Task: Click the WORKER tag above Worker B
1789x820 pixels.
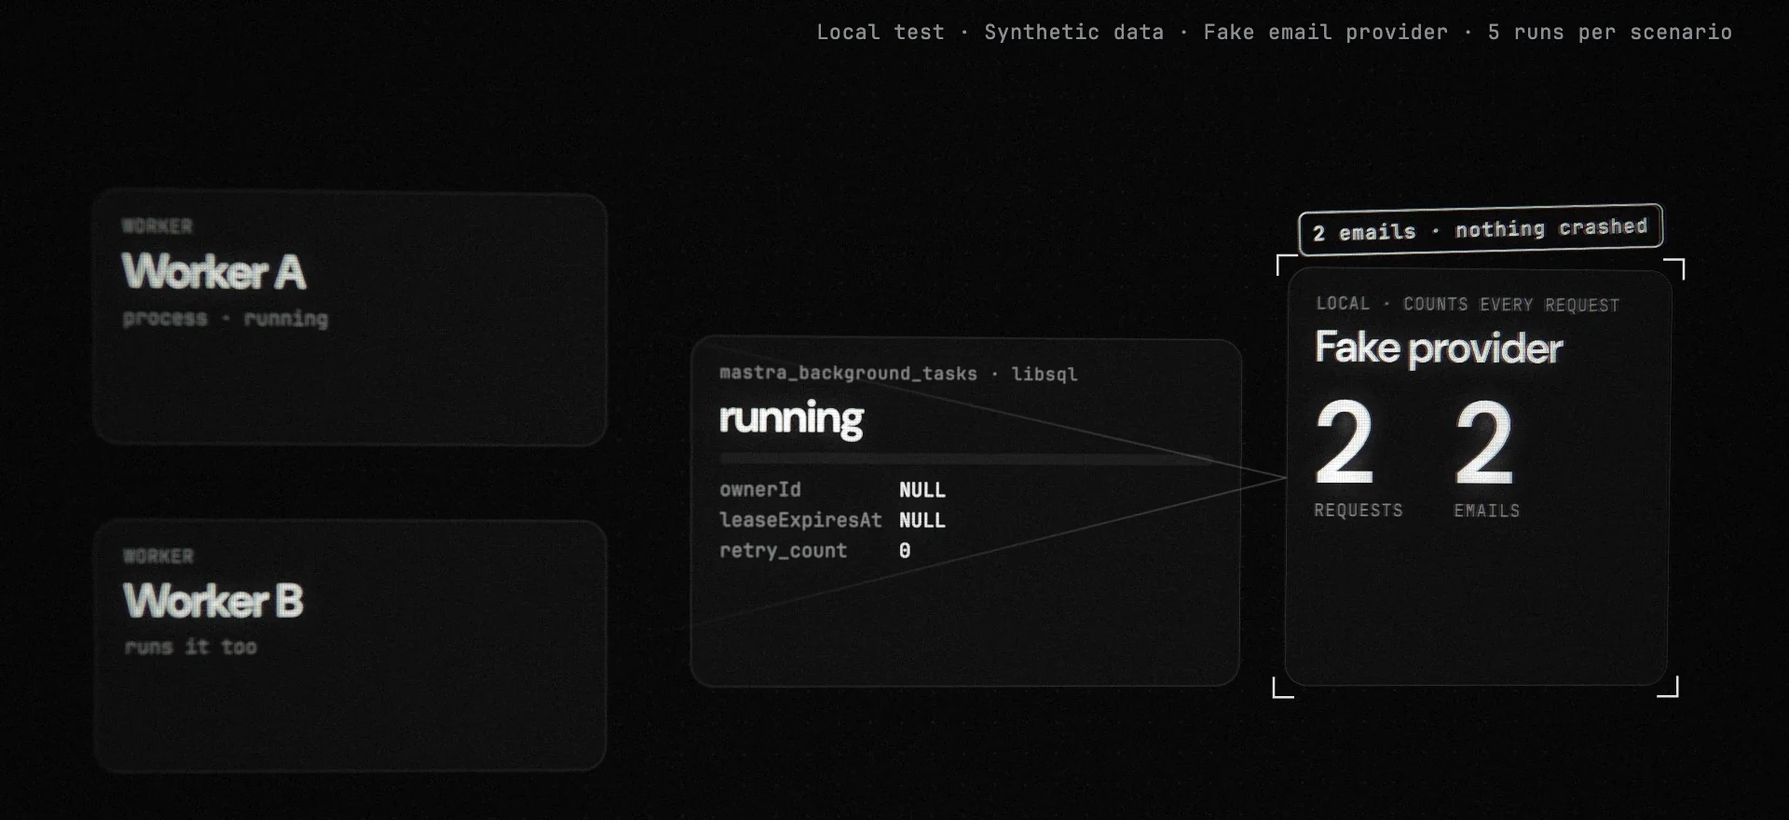Action: (157, 556)
